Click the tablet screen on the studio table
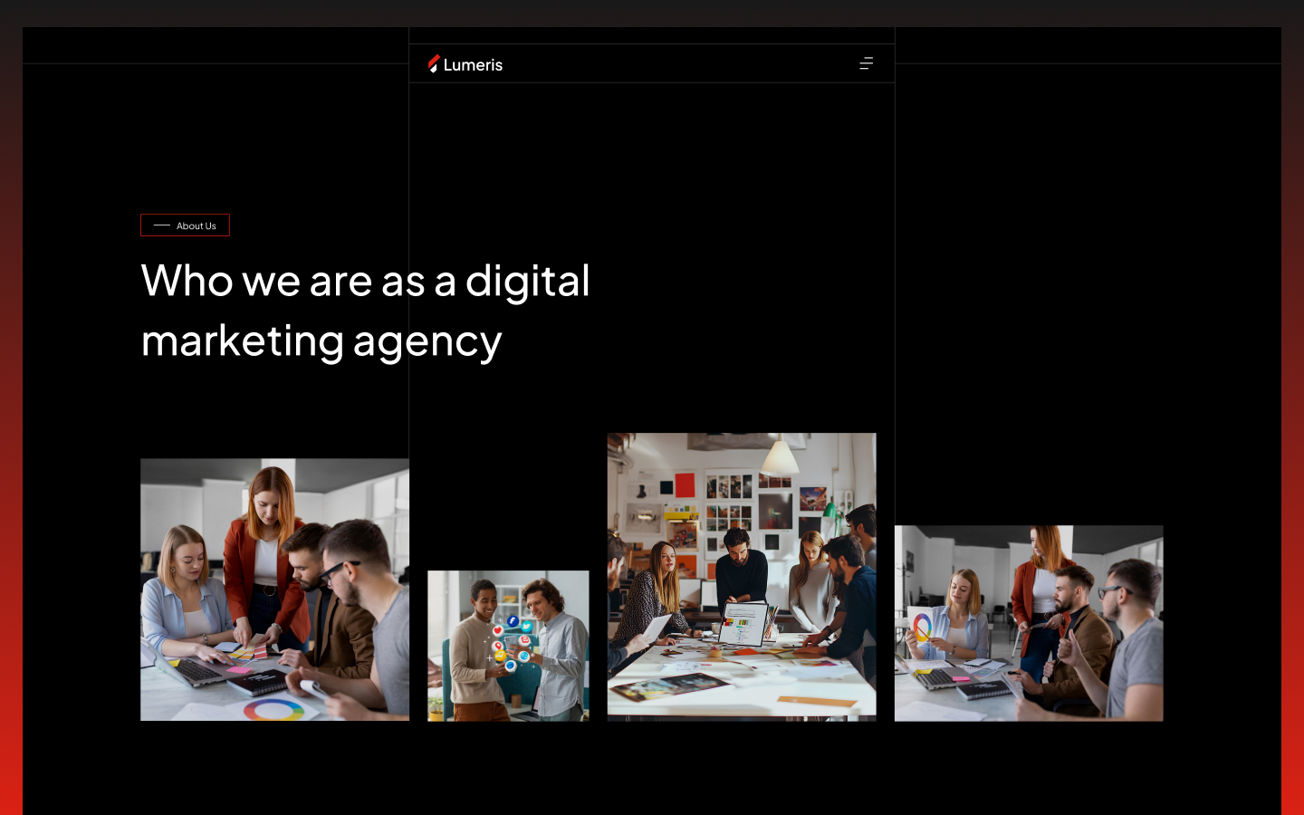Image resolution: width=1304 pixels, height=815 pixels. tap(743, 623)
